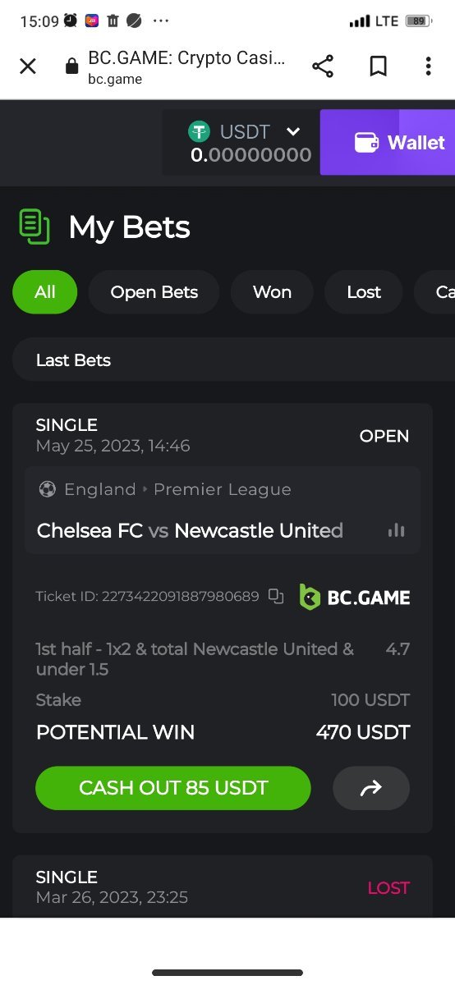
Task: Open Chelsea FC vs Newcastle United match
Action: point(190,530)
